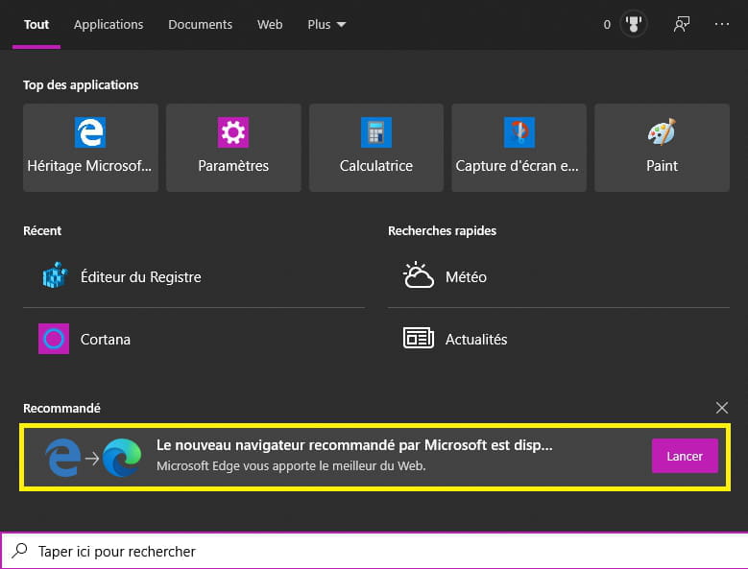Dismiss the Recommandé section with X
Screen dimensions: 748x569
[722, 408]
